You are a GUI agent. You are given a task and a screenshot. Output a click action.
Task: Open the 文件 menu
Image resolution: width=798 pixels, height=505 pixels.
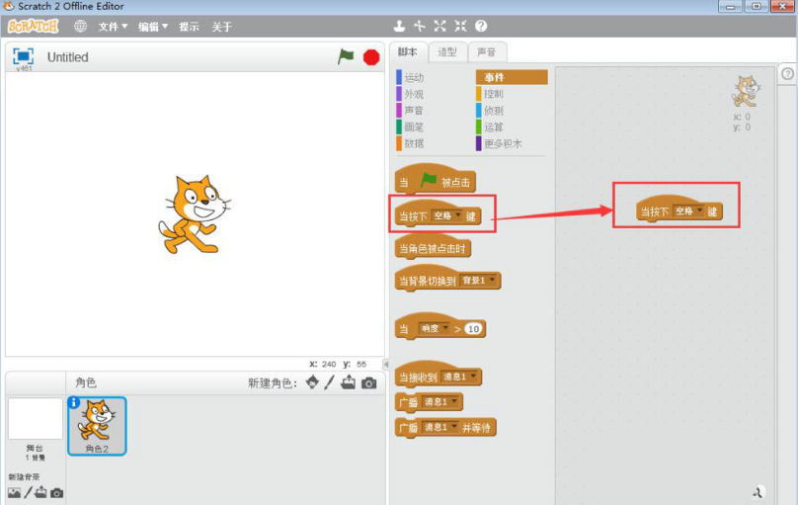point(113,27)
